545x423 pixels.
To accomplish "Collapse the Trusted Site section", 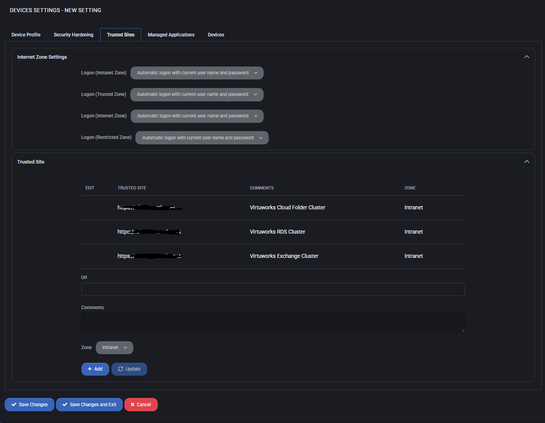I will point(527,162).
